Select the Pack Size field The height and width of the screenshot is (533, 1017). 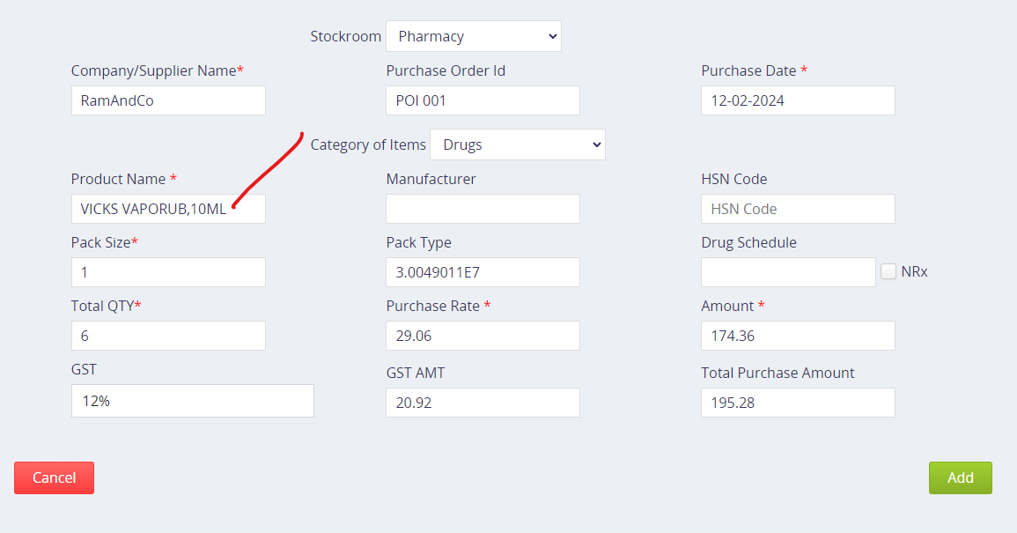[168, 272]
